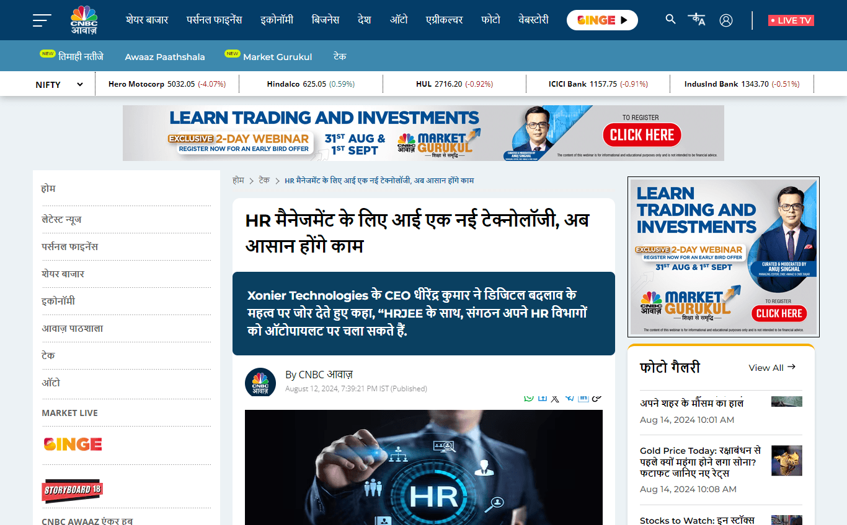847x525 pixels.
Task: Click Hero Motocorp ticker entry
Action: [x=167, y=84]
